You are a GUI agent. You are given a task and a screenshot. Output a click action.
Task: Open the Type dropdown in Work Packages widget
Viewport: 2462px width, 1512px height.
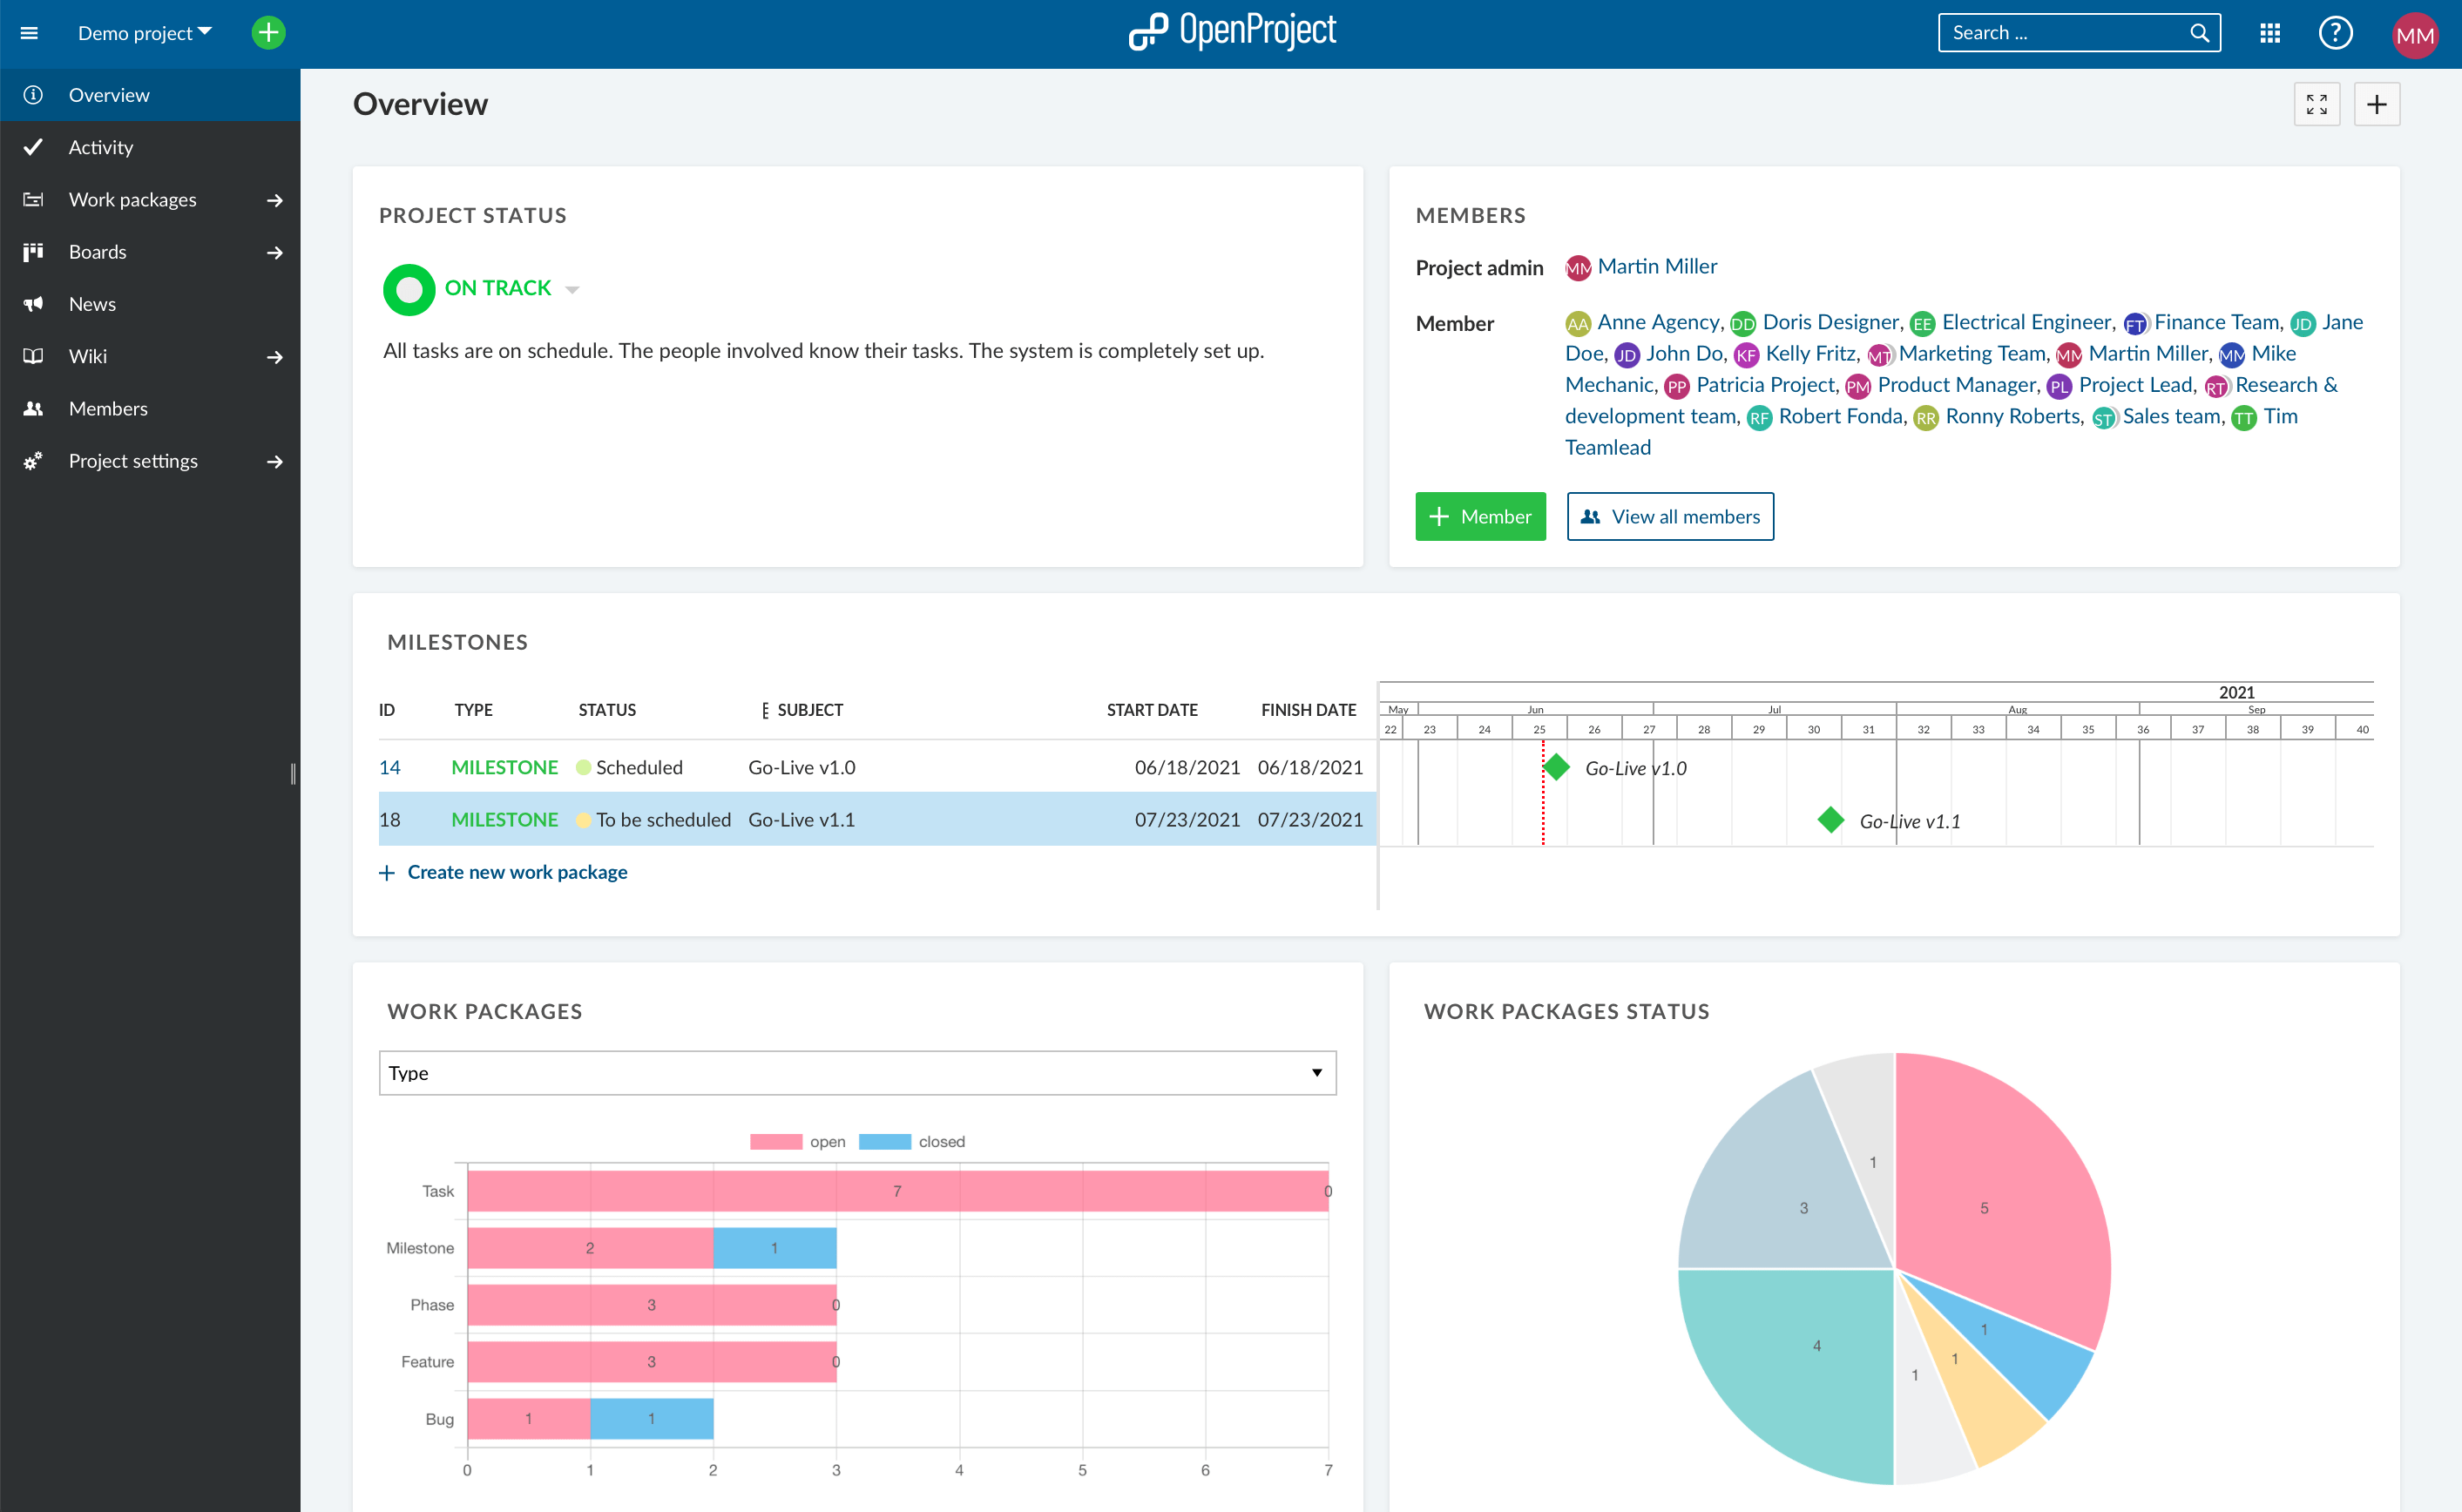[x=857, y=1072]
